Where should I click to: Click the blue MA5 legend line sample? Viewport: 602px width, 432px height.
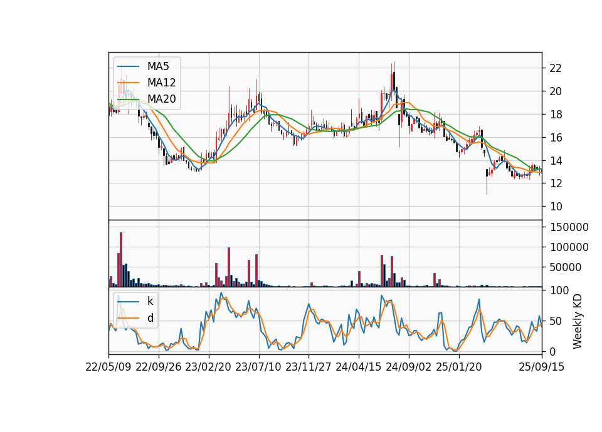[x=128, y=66]
